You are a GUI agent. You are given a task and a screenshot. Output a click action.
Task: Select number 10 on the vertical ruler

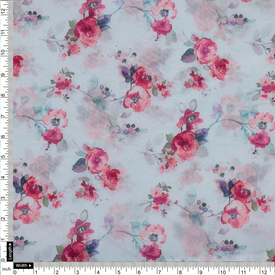click(3, 51)
